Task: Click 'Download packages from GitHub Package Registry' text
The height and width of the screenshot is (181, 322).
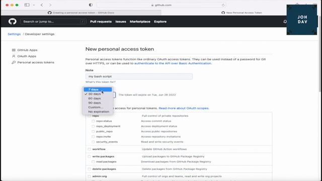Action: pyautogui.click(x=176, y=162)
